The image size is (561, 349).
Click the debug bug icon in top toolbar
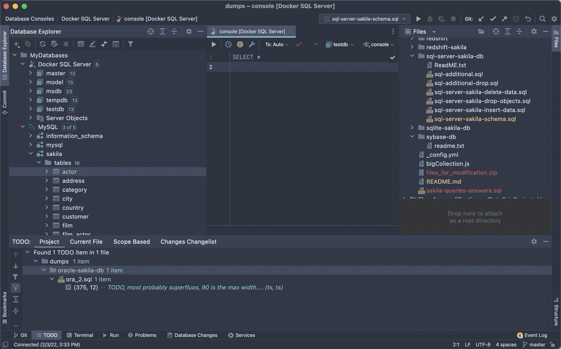click(430, 19)
